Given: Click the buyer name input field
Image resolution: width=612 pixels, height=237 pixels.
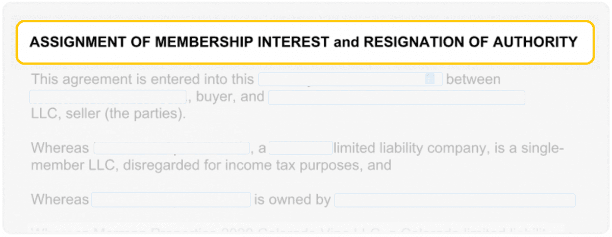Looking at the screenshot, I should coord(108,97).
